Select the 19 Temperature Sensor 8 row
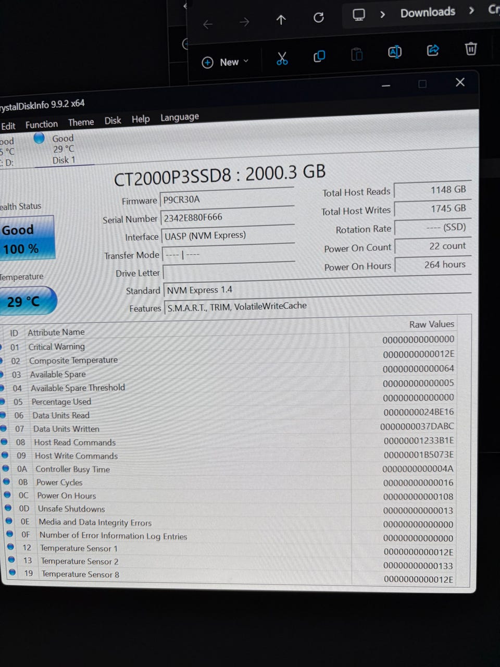This screenshot has height=667, width=500. pos(232,576)
